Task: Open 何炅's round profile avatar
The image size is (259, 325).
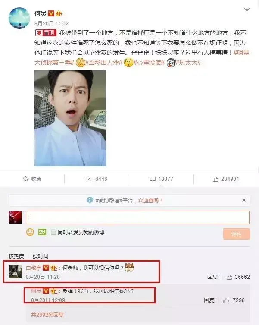Action: (x=19, y=18)
